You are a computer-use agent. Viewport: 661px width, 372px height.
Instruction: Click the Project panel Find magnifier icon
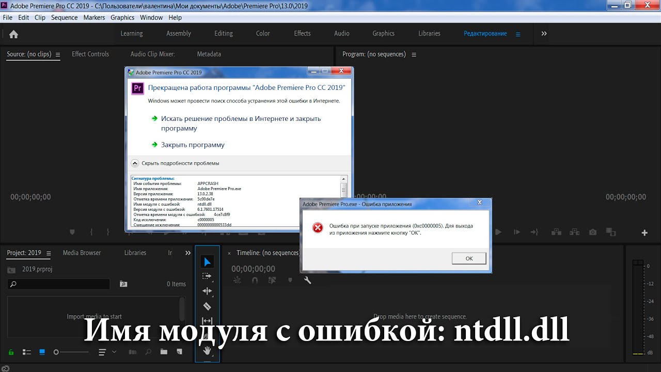coord(148,352)
